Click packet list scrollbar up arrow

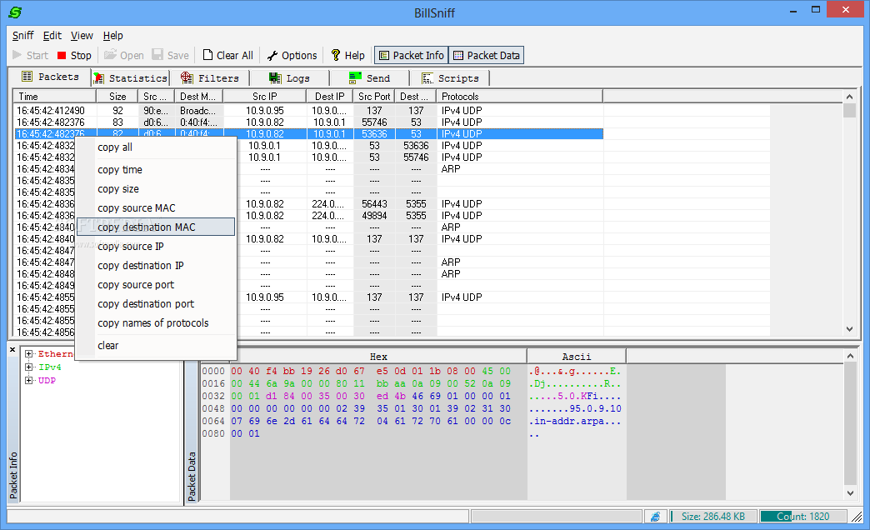coord(849,97)
